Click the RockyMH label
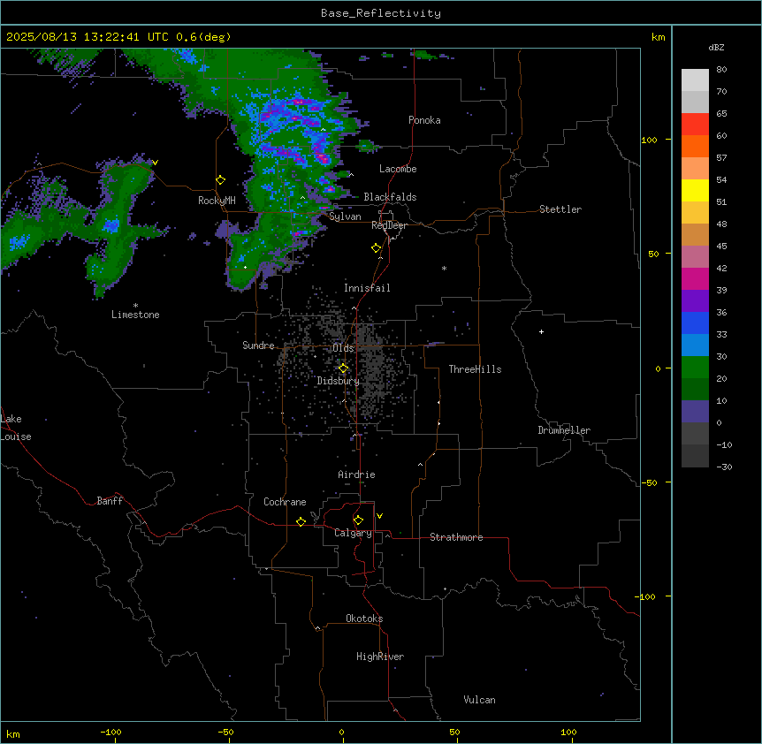Viewport: 762px width, 744px height. point(217,201)
